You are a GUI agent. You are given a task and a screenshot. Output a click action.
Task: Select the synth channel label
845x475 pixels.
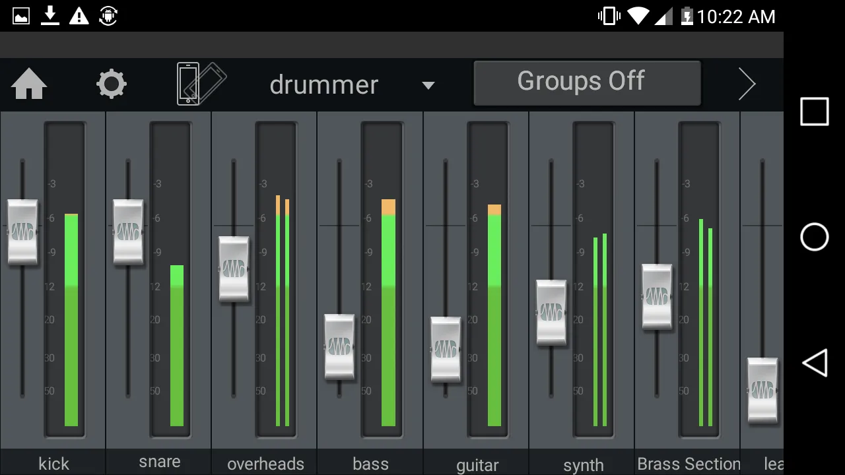coord(584,465)
